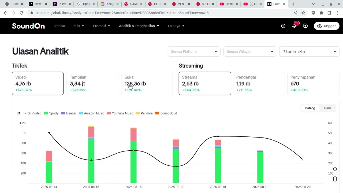Switch to the PHOE tab

157,4
